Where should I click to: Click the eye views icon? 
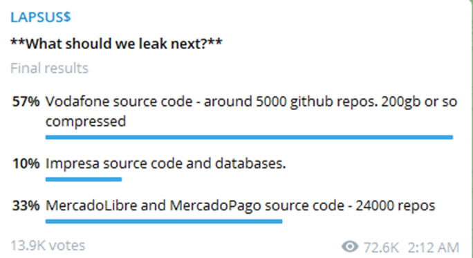(x=350, y=247)
